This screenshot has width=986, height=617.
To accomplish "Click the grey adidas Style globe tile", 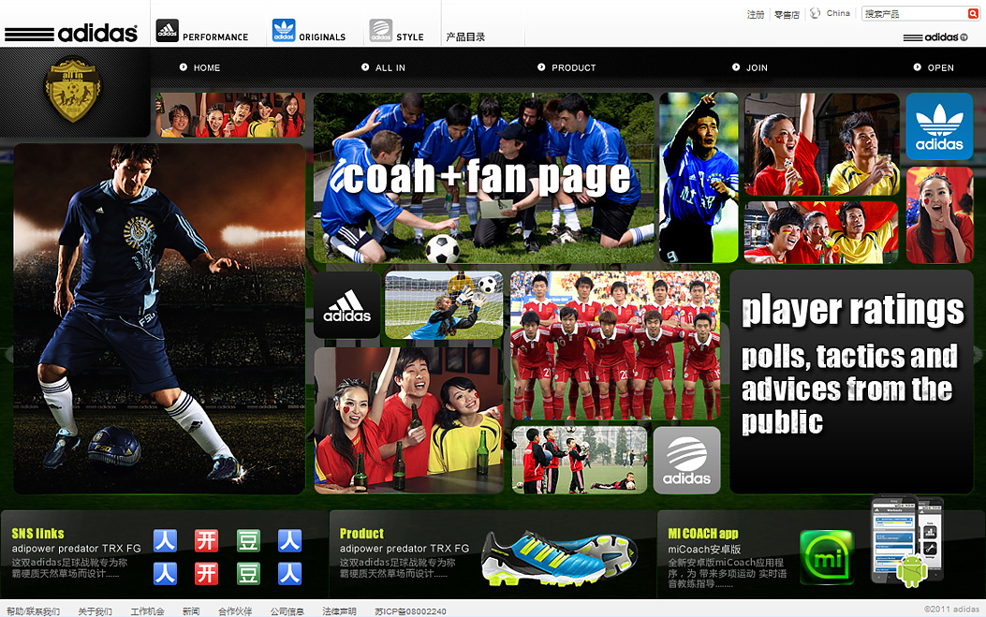I will [686, 461].
